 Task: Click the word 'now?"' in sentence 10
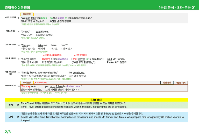pyautogui.click(x=64, y=45)
